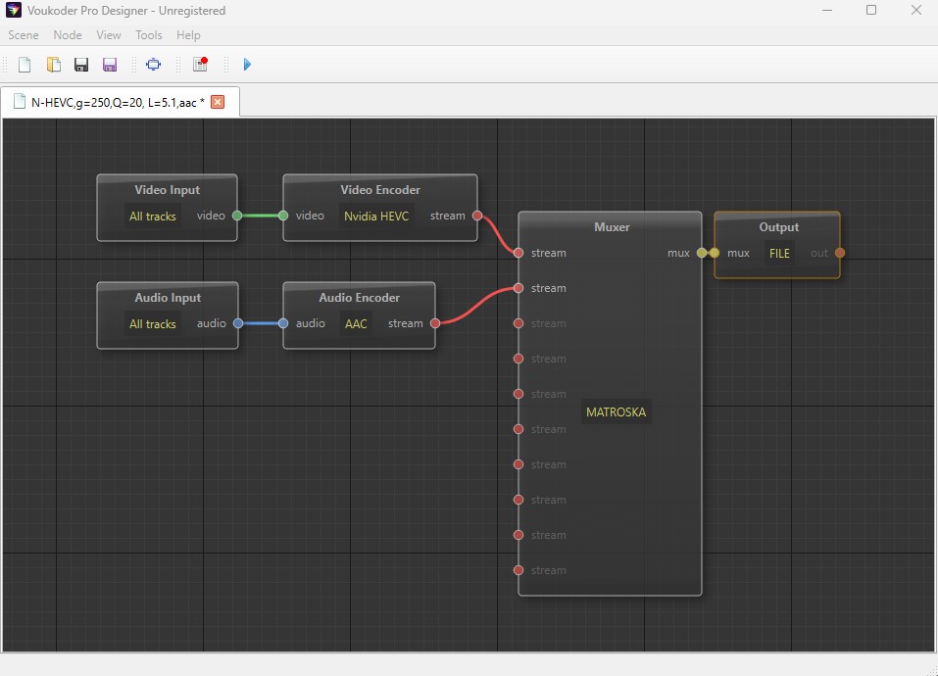Viewport: 938px width, 676px height.
Task: Click All tracks in Video Input node
Action: pyautogui.click(x=153, y=216)
